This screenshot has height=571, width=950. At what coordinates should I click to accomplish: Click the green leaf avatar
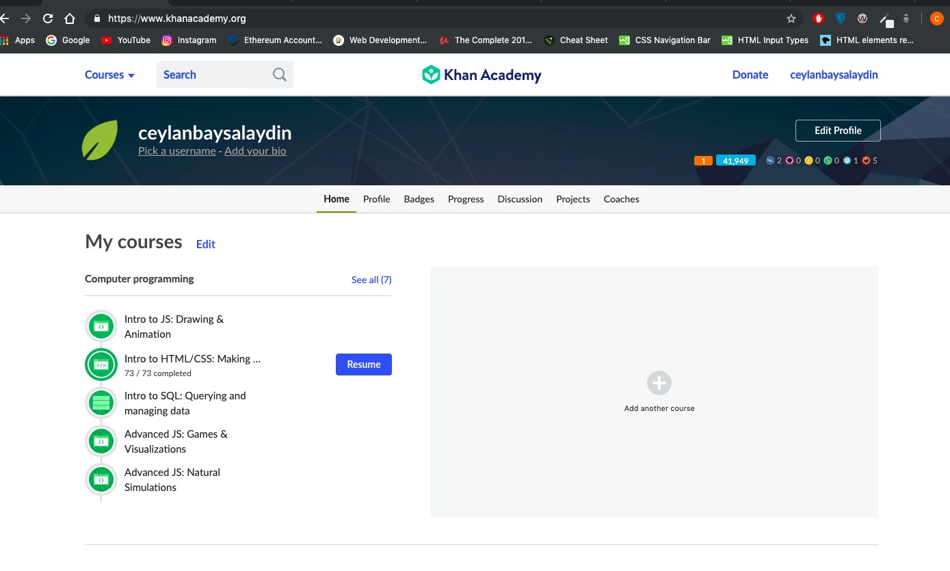101,140
